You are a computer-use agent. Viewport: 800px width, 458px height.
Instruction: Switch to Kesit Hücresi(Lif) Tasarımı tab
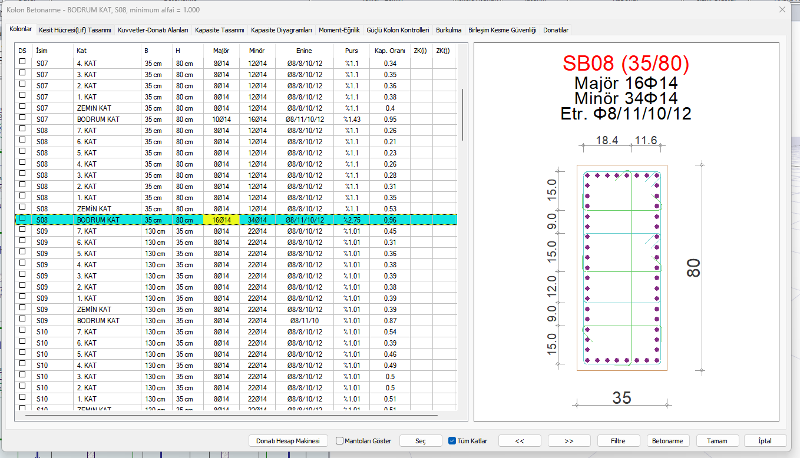point(75,30)
